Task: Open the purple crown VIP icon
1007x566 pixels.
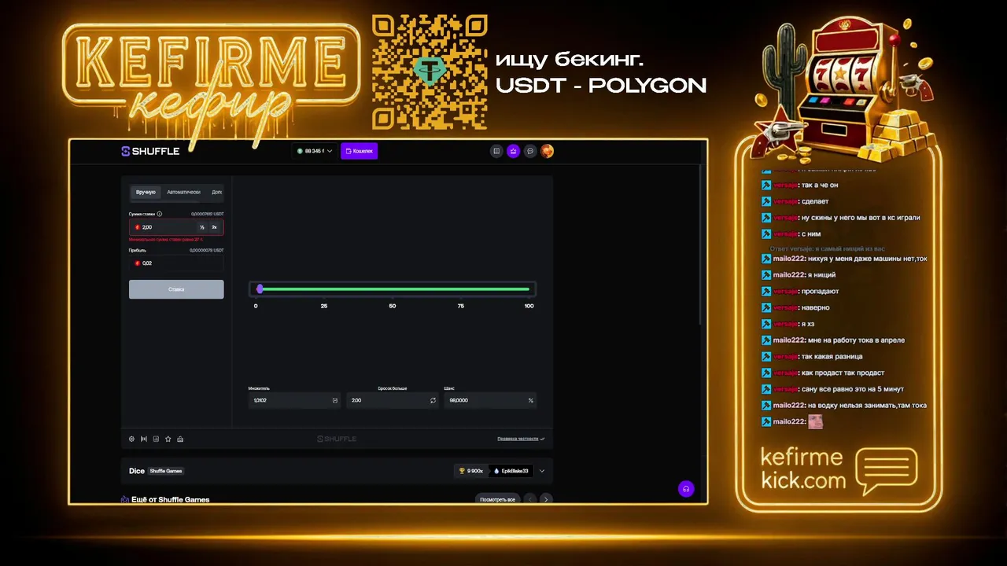Action: tap(513, 151)
